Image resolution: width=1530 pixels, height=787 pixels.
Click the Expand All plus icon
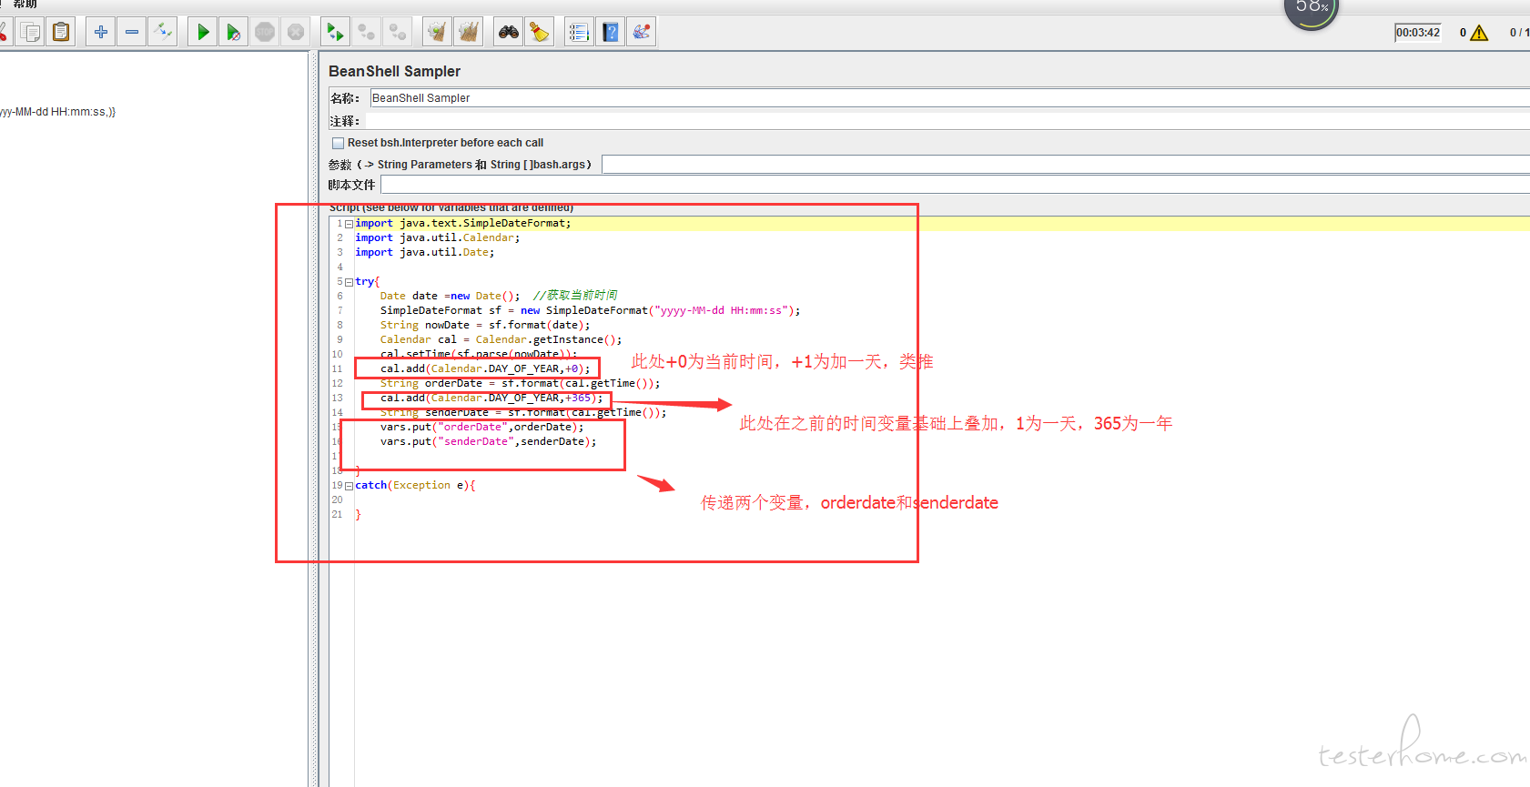coord(100,32)
